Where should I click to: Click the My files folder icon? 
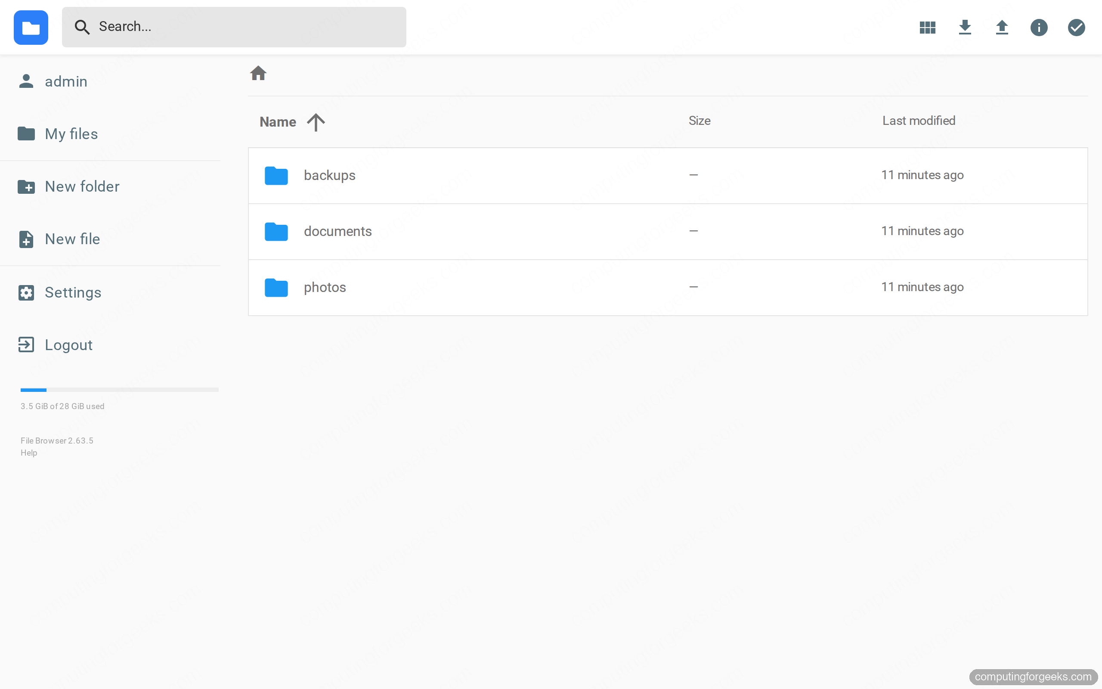[26, 133]
